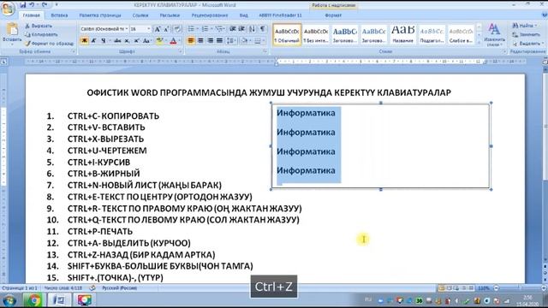Open change case Аа dropdown

147,41
